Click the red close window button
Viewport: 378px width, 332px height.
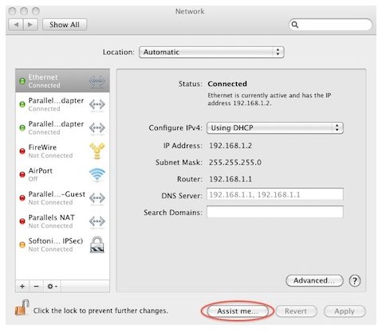12,11
